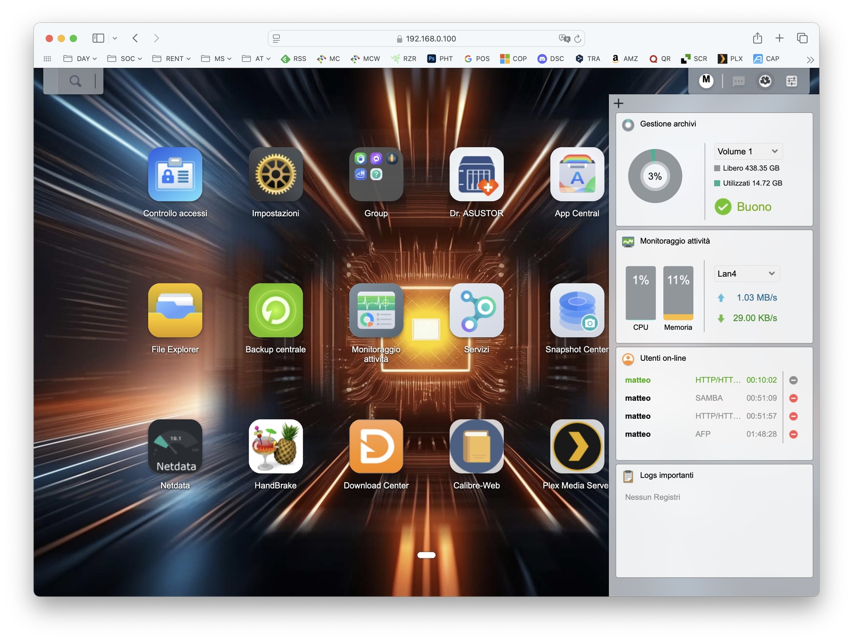
Task: Open the notifications speech bubble icon
Action: coord(738,81)
